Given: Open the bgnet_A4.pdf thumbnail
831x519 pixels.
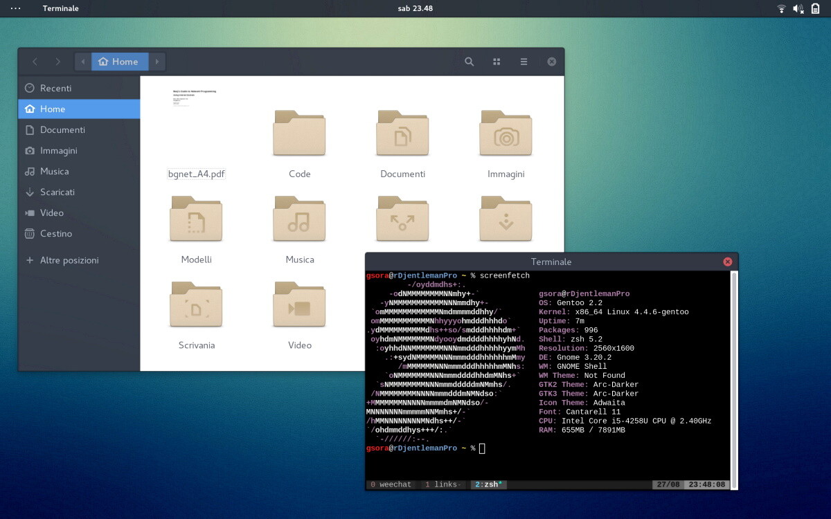Looking at the screenshot, I should (196, 125).
